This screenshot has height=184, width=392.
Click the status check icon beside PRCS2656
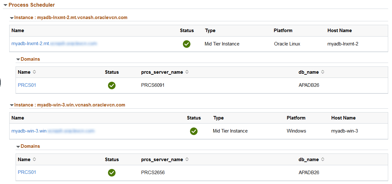112,173
